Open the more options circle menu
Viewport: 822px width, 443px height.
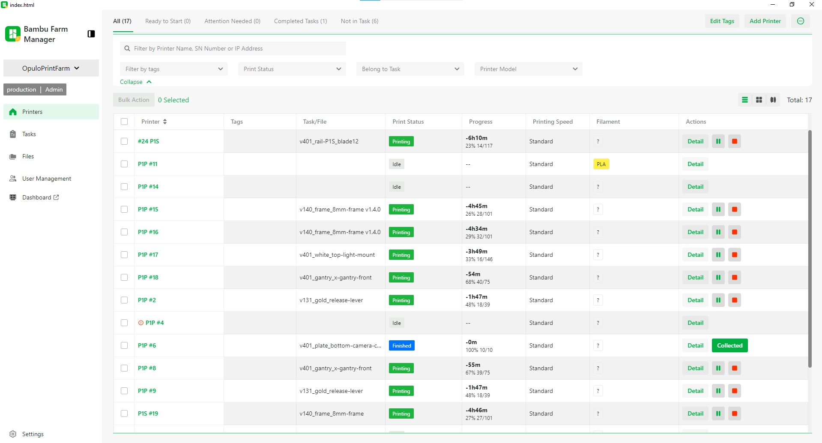click(x=800, y=21)
